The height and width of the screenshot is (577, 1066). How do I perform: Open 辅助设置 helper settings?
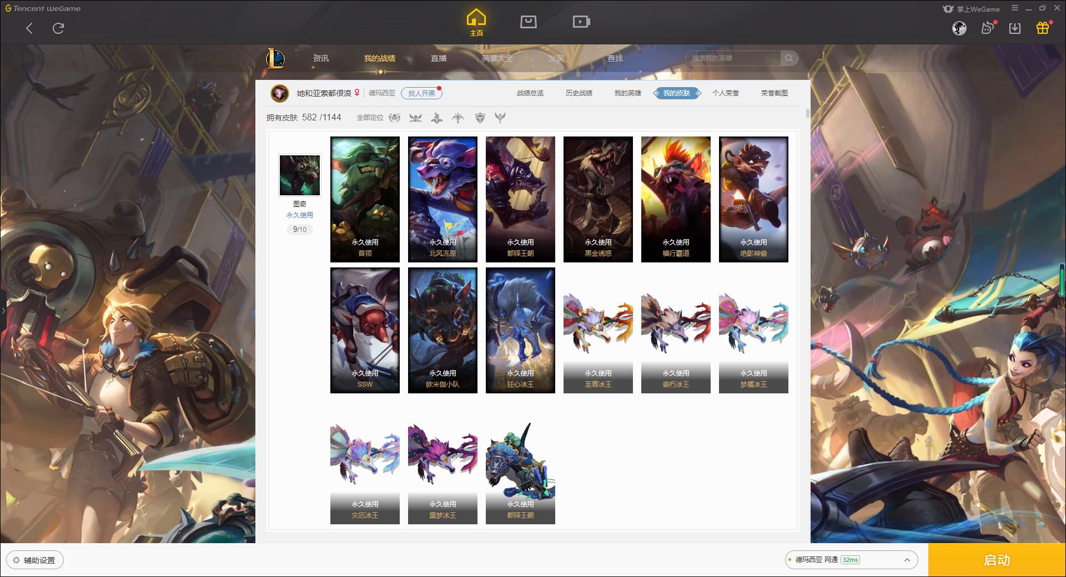click(35, 560)
